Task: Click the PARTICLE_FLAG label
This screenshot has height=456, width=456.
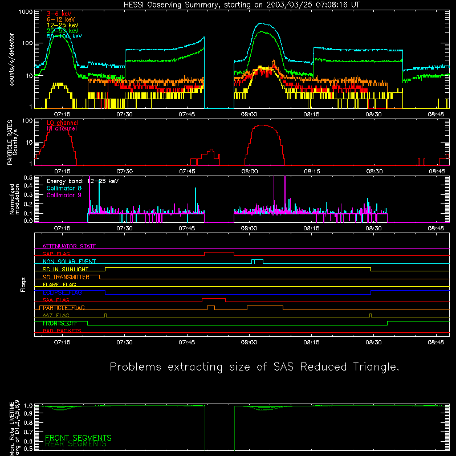Action: click(64, 308)
